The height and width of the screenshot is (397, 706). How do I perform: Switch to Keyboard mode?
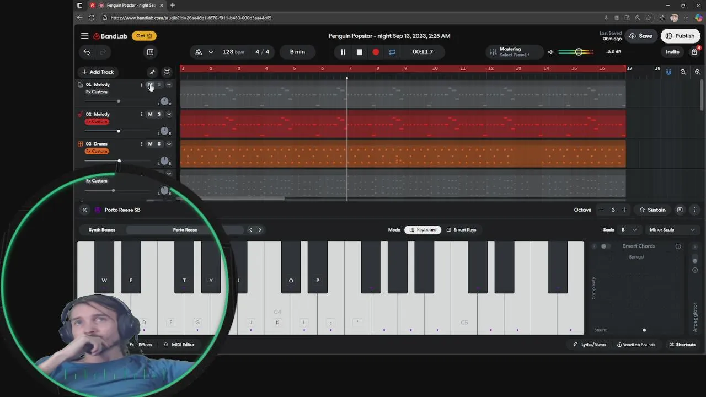422,230
